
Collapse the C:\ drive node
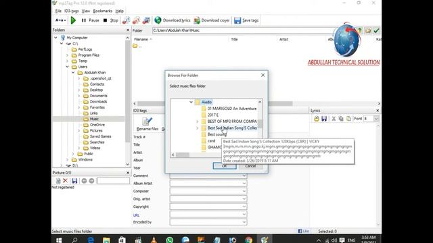pyautogui.click(x=62, y=43)
